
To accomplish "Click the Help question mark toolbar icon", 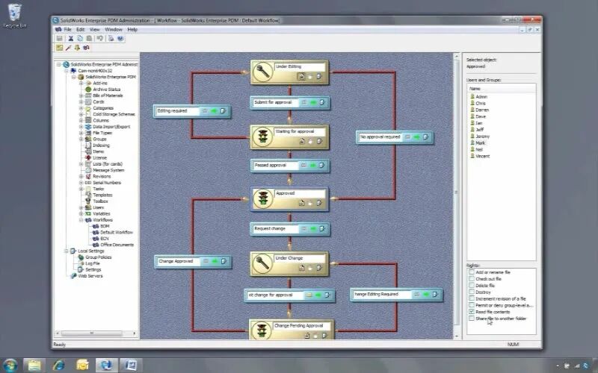I will (119, 37).
